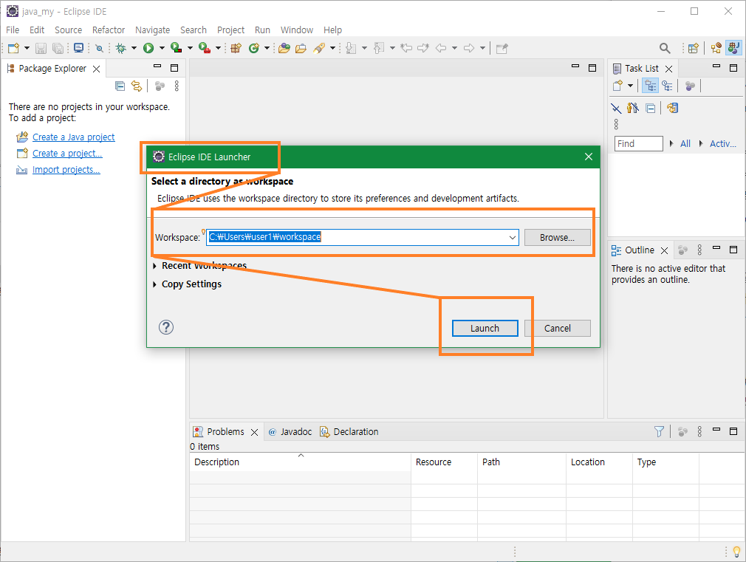Click the All link in Task List
The image size is (746, 562).
pyautogui.click(x=685, y=144)
